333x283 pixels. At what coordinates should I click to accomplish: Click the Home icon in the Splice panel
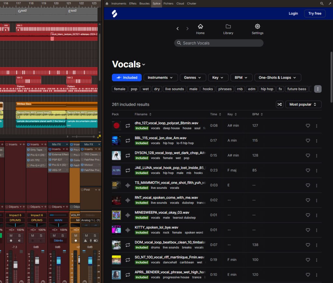200,27
